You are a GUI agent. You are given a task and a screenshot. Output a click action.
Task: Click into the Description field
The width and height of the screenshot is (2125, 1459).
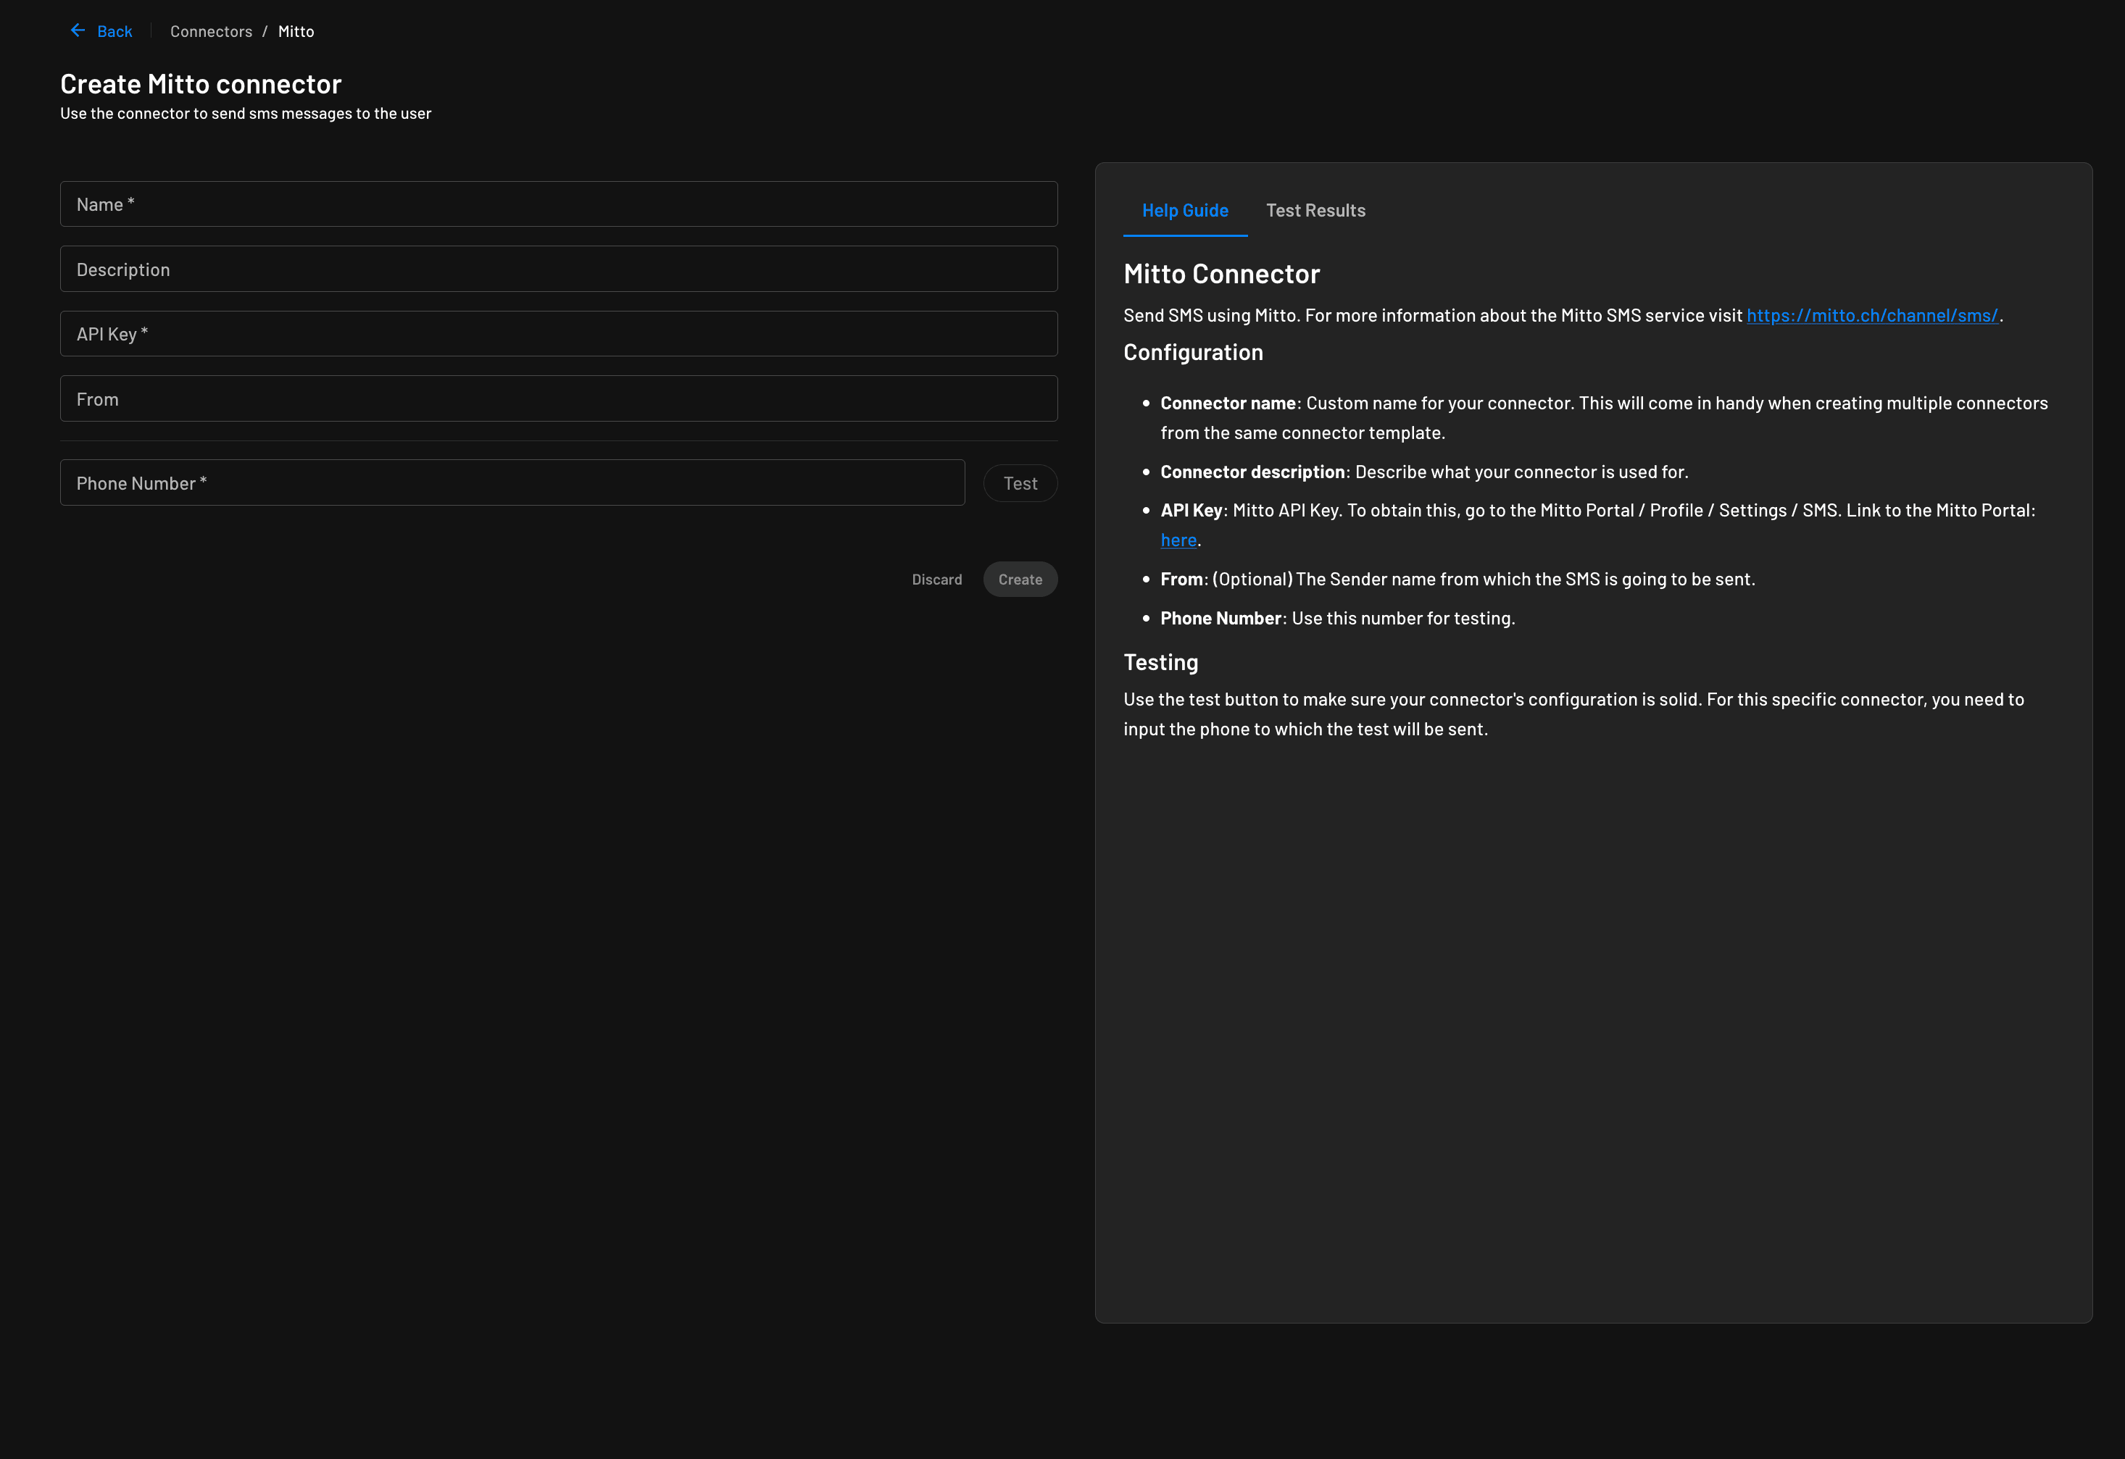point(558,269)
